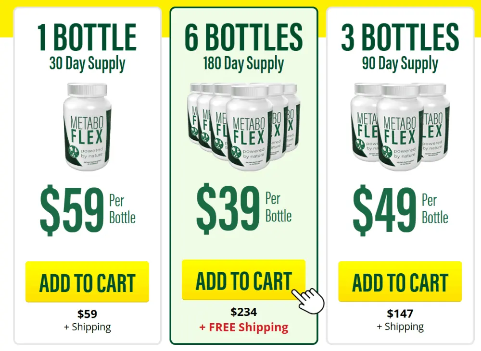481x351 pixels.
Task: Select the single Metabo Flex bottle image
Action: point(88,127)
